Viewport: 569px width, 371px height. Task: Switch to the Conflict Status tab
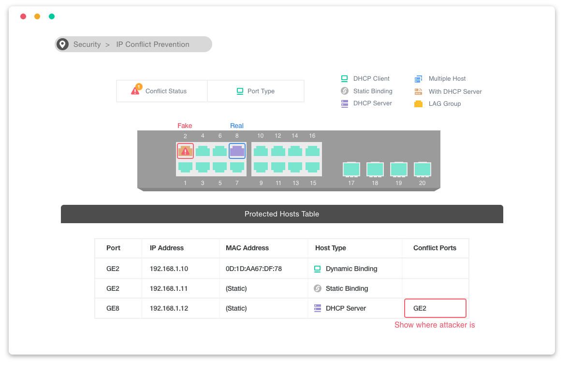pos(162,91)
